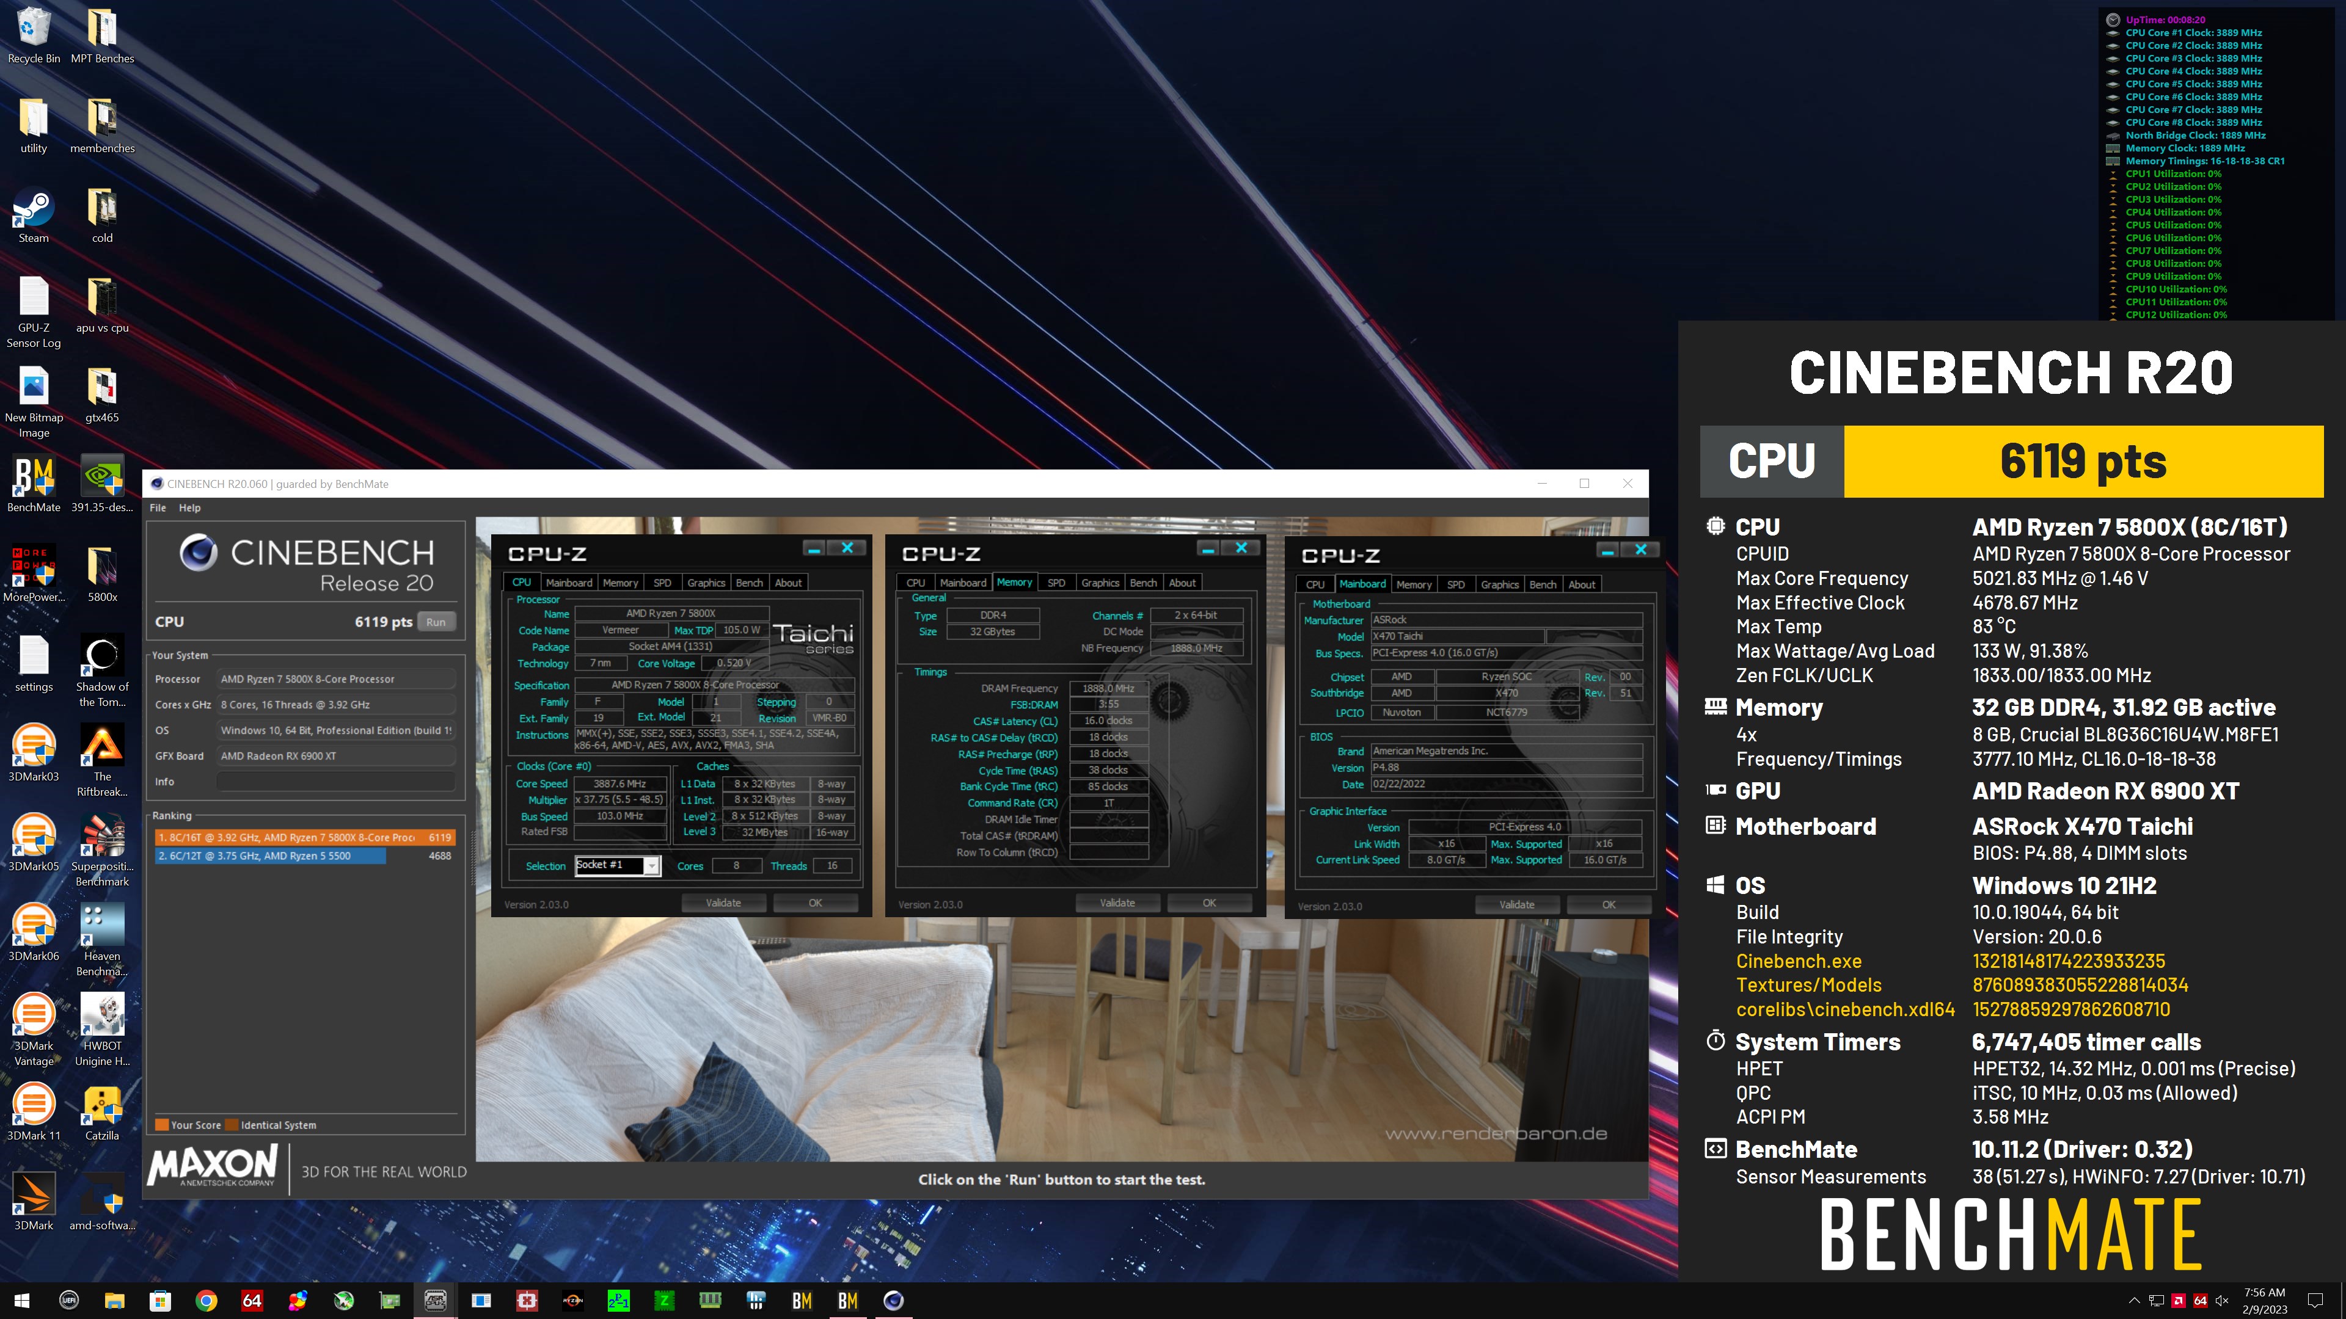Image resolution: width=2346 pixels, height=1319 pixels.
Task: Open the Recycle Bin
Action: coord(34,37)
